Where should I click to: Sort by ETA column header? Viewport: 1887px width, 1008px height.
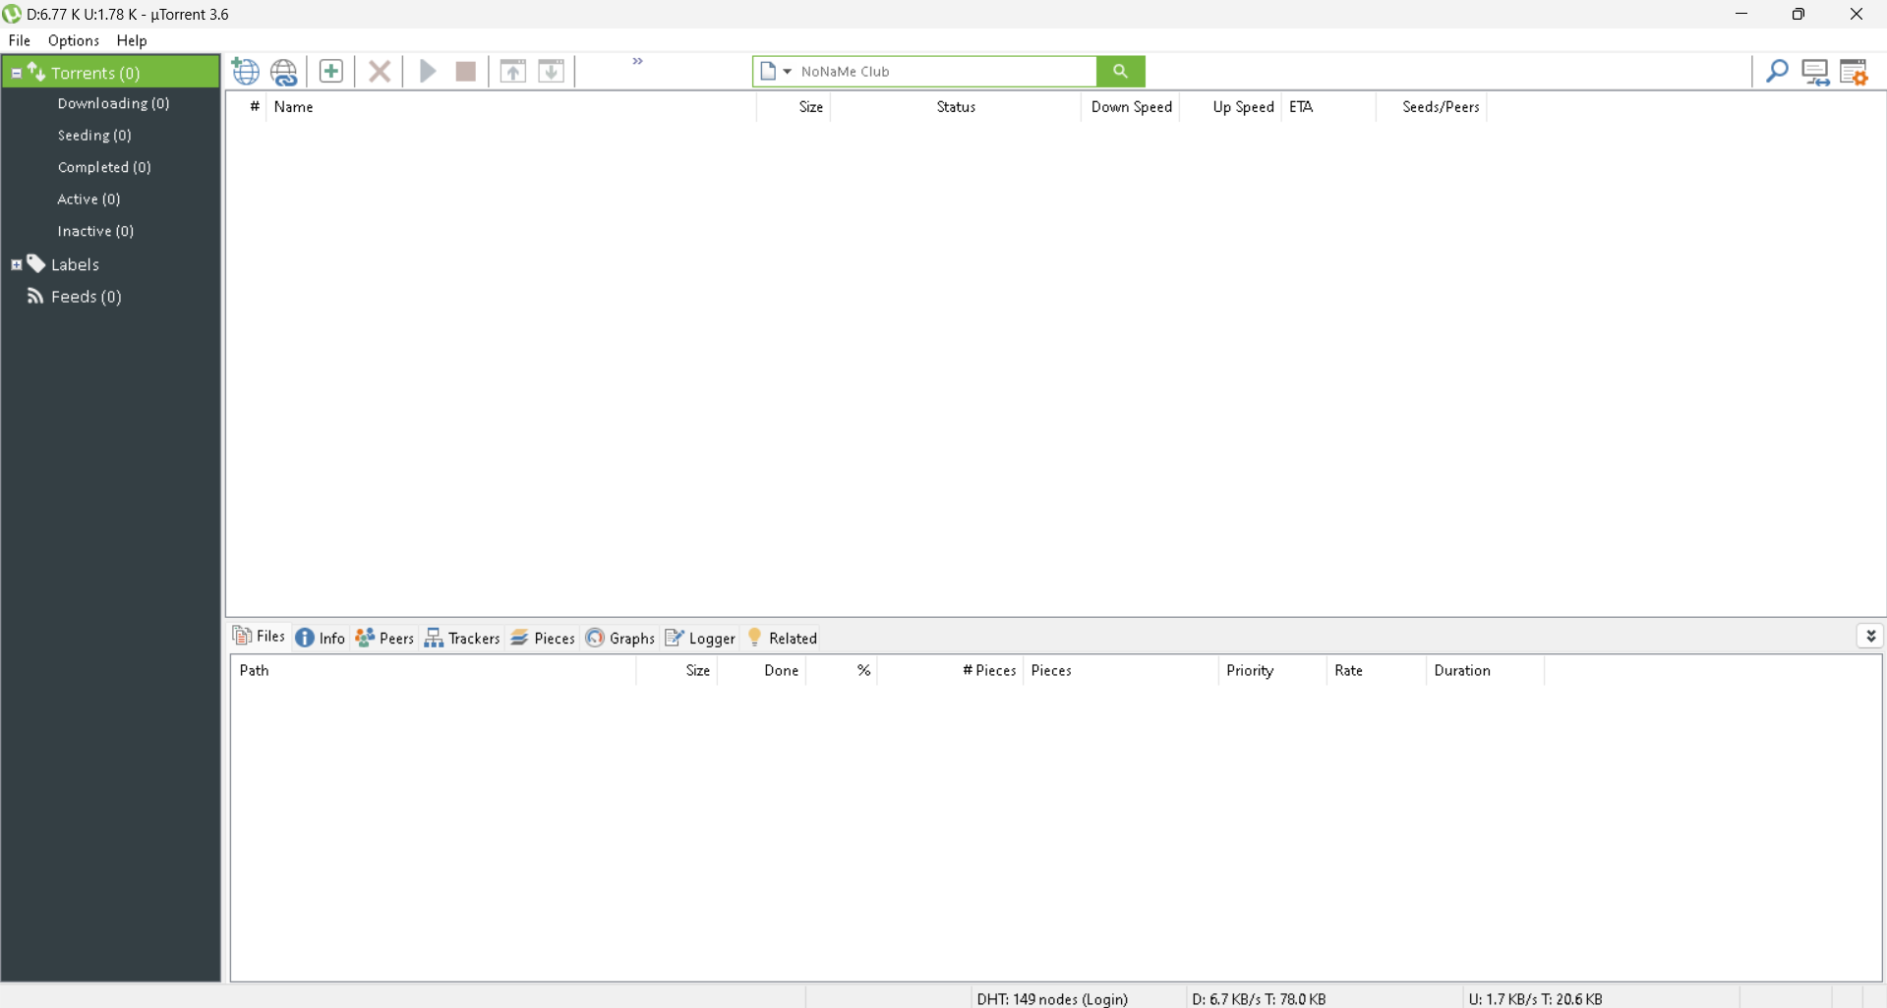[x=1328, y=107]
